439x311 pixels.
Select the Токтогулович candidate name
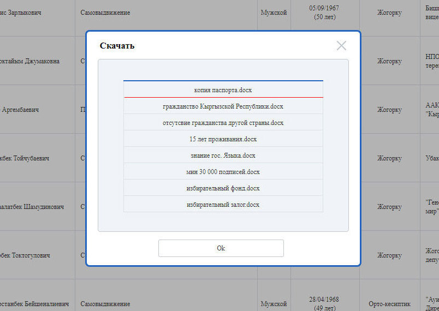tap(25, 255)
